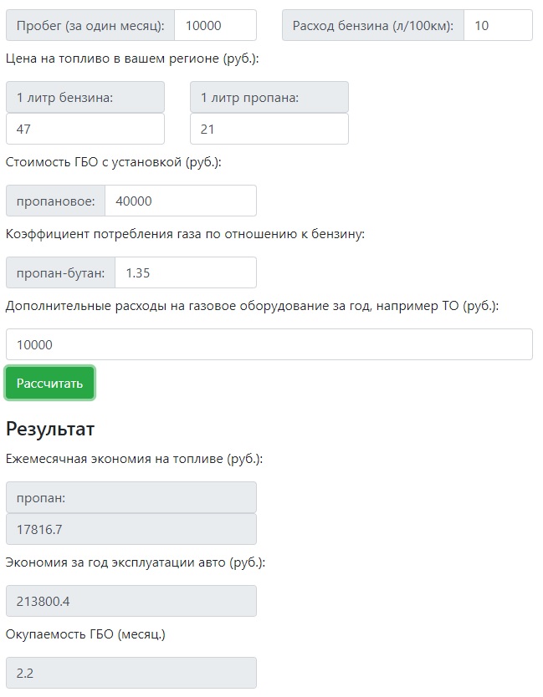
Task: Click the 'Пробег (за один месяц):' label
Action: click(x=90, y=25)
